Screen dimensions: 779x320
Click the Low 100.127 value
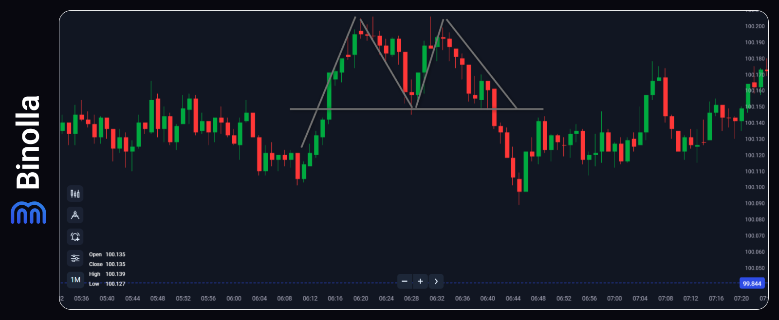pyautogui.click(x=115, y=284)
